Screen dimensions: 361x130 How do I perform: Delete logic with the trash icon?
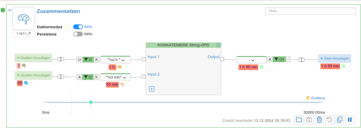tap(319, 120)
